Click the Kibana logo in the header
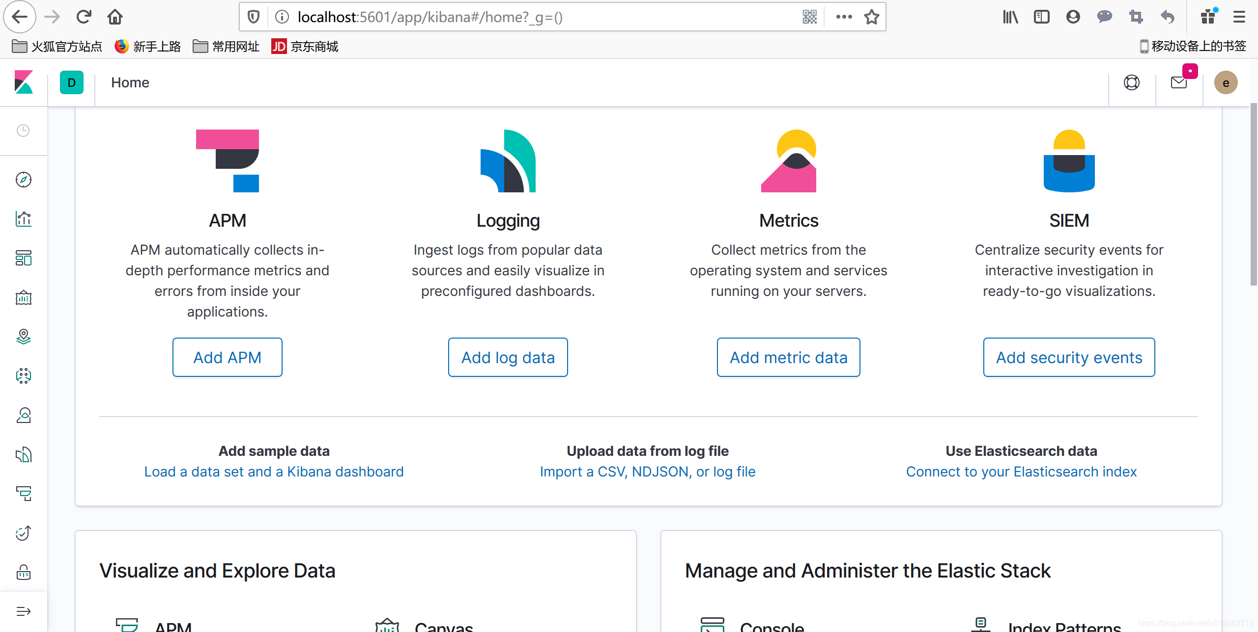Image resolution: width=1258 pixels, height=632 pixels. (24, 82)
